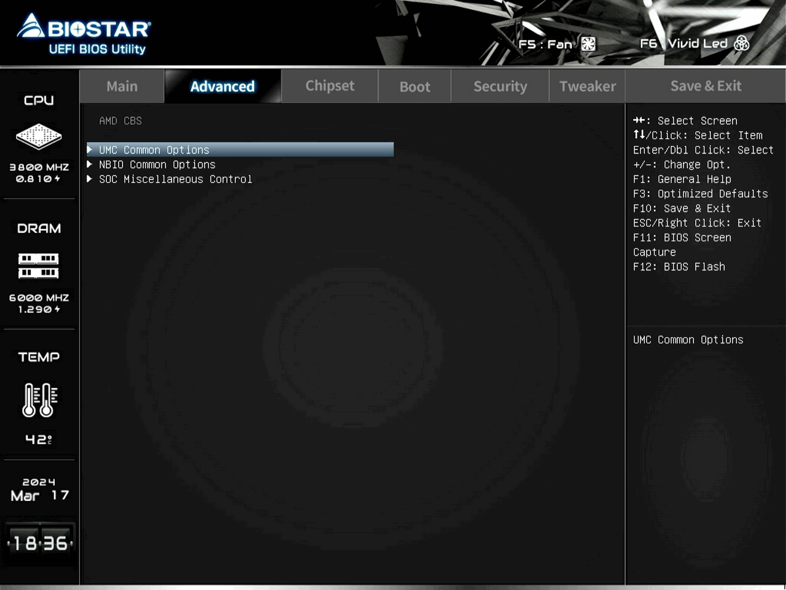The height and width of the screenshot is (590, 786).
Task: Click the TEMP label in sidebar
Action: (39, 357)
